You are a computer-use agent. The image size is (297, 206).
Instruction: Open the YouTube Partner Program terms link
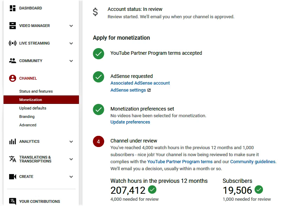pos(180,162)
